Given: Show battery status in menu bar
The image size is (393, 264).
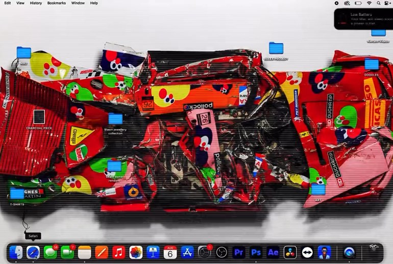Looking at the screenshot, I should [x=358, y=3].
